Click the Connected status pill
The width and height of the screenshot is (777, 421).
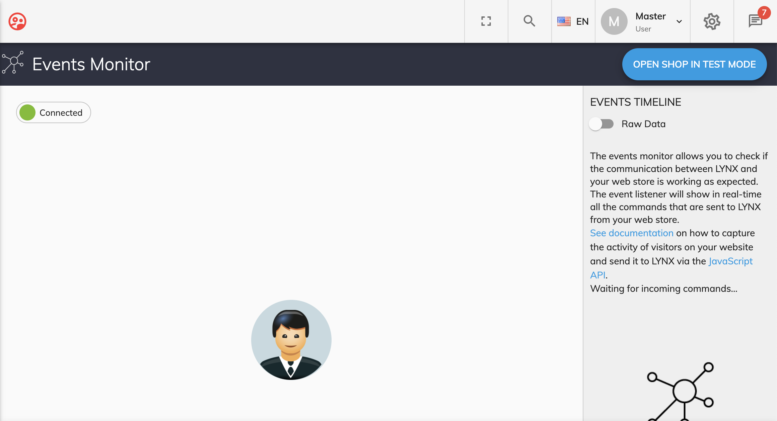tap(54, 112)
